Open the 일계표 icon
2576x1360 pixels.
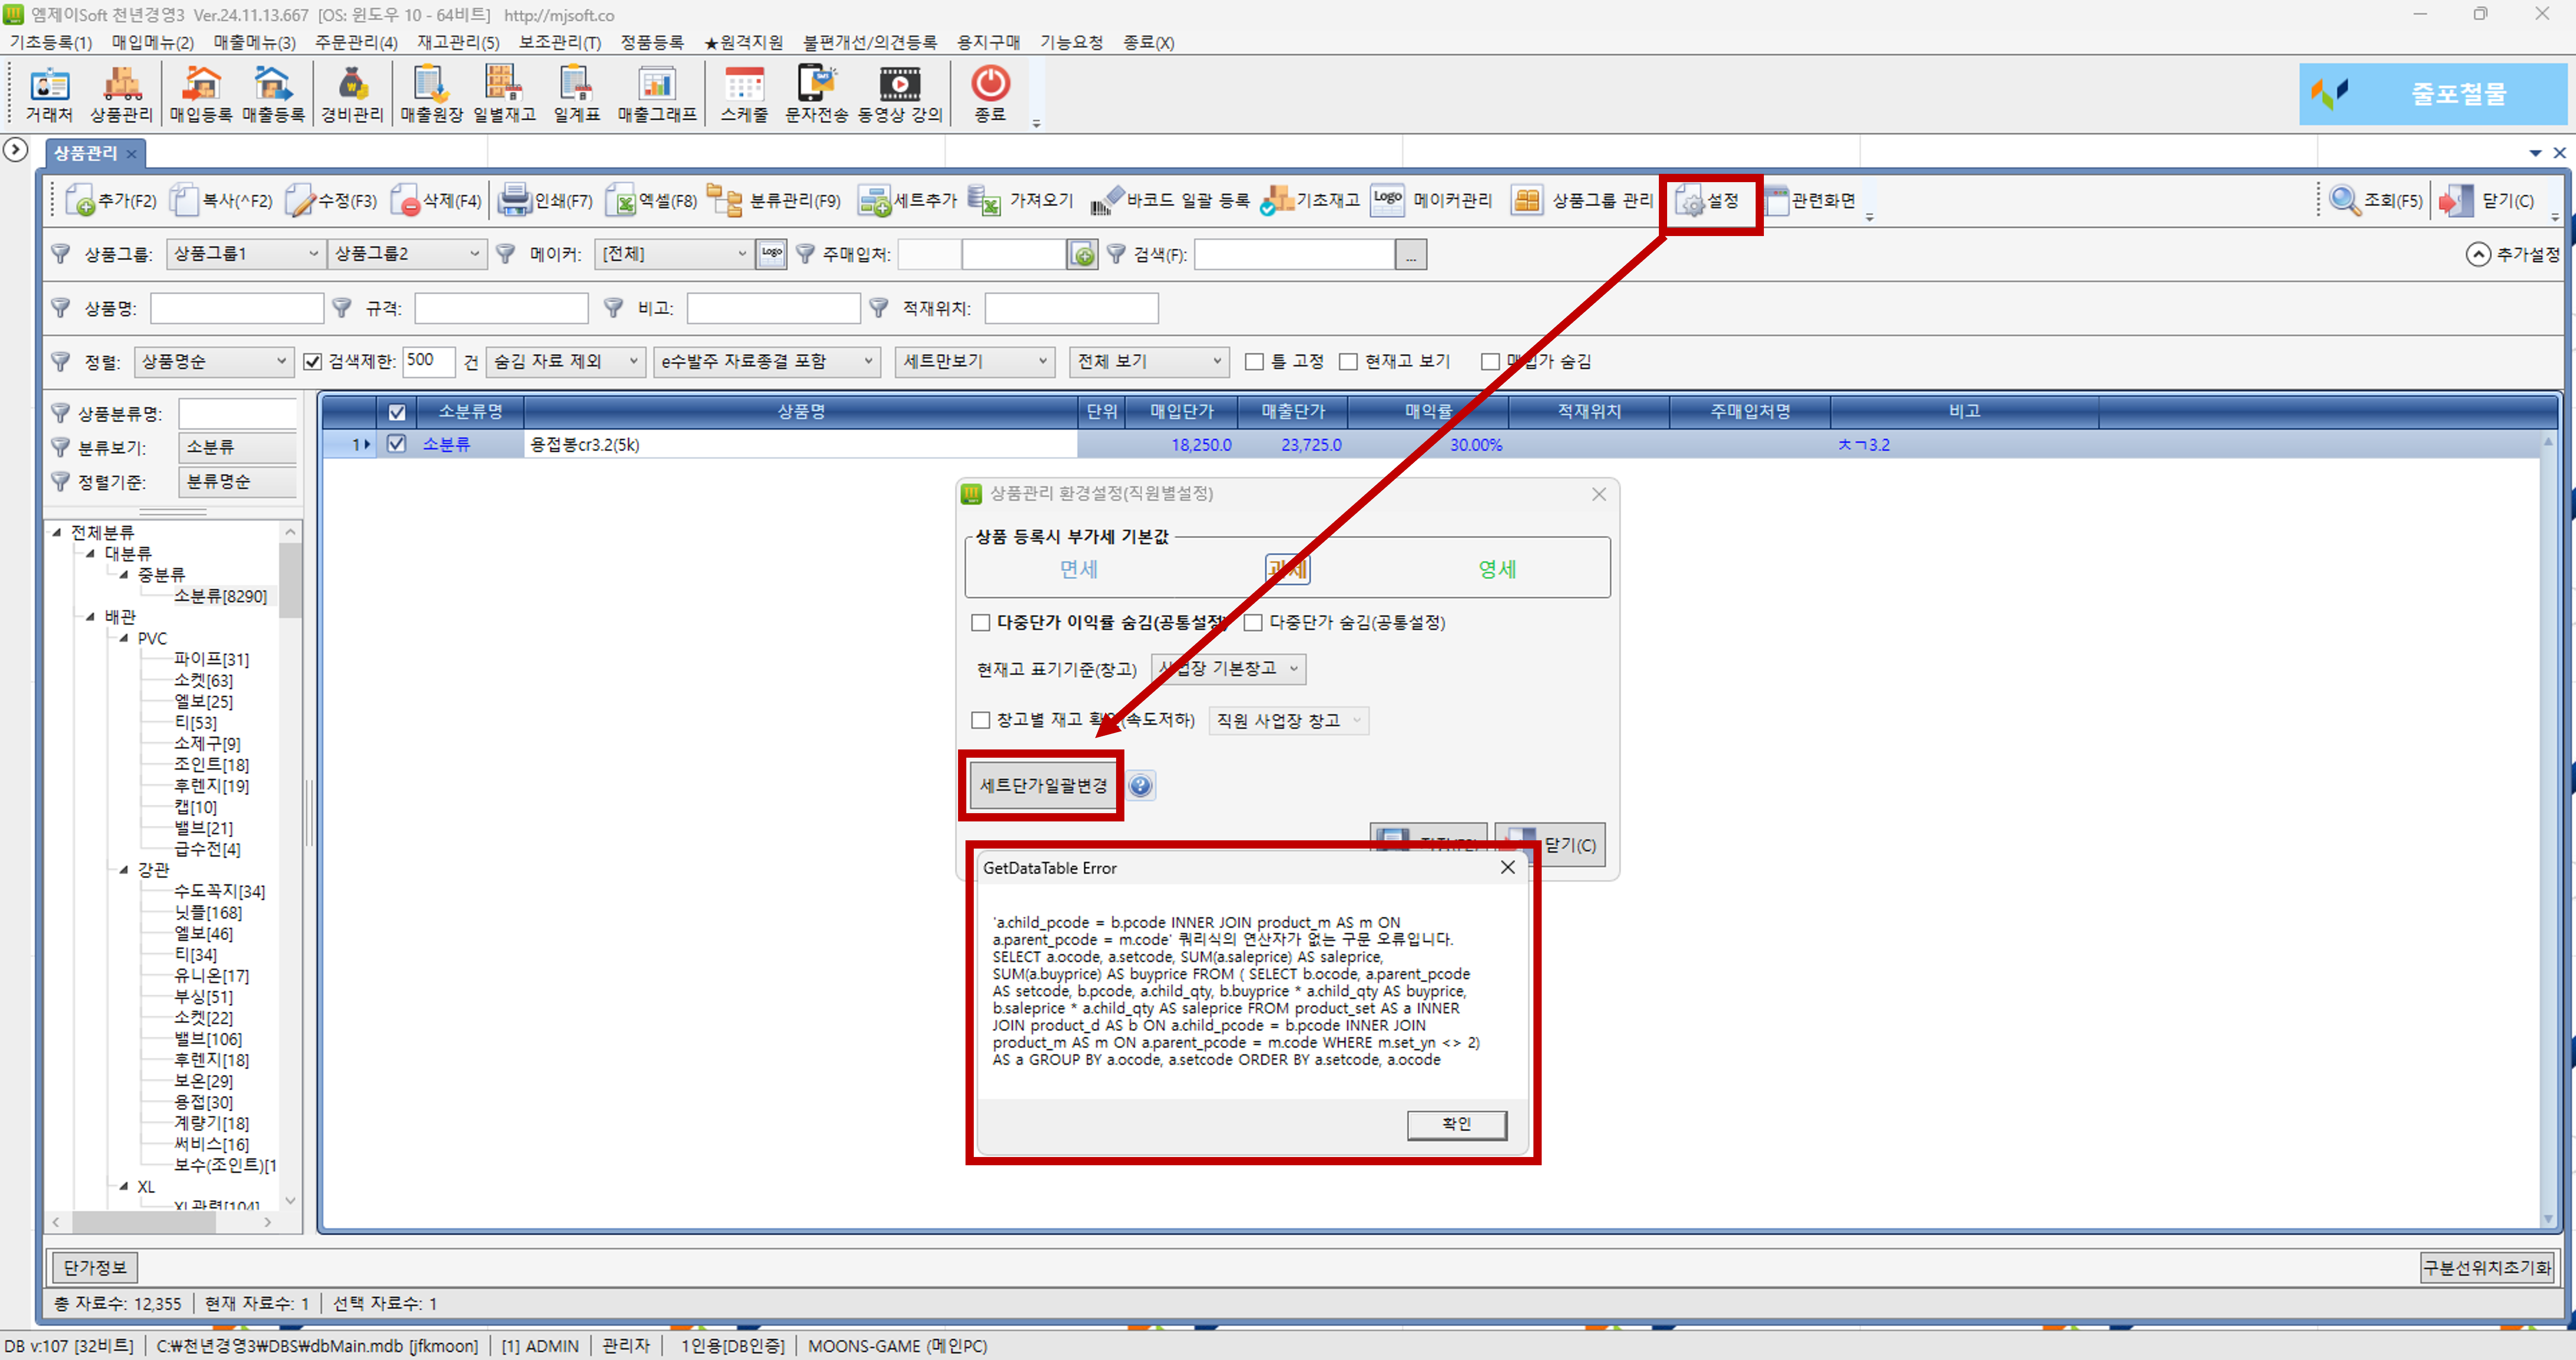tap(577, 94)
